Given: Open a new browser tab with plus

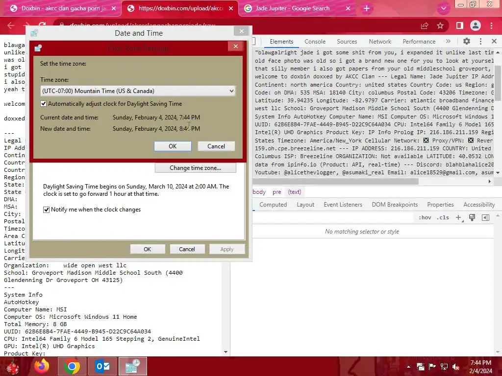Looking at the screenshot, I should (367, 8).
